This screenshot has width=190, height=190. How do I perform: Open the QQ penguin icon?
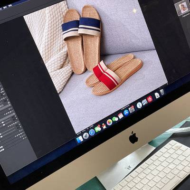pyautogui.click(x=104, y=126)
